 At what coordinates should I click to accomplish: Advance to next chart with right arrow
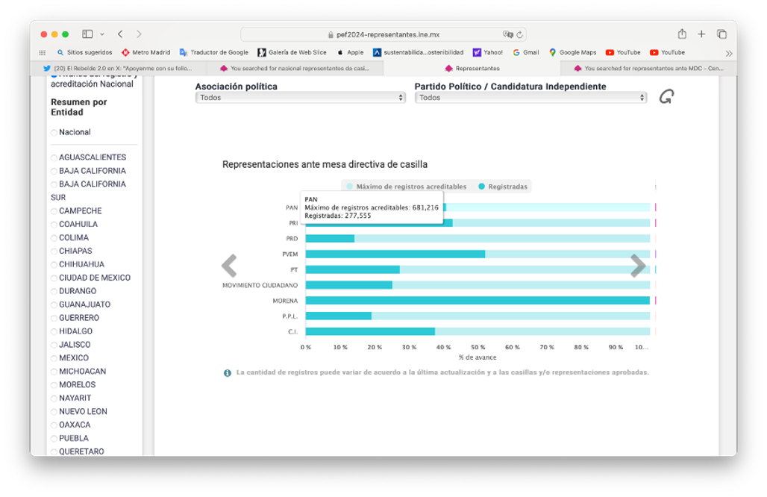click(x=638, y=266)
